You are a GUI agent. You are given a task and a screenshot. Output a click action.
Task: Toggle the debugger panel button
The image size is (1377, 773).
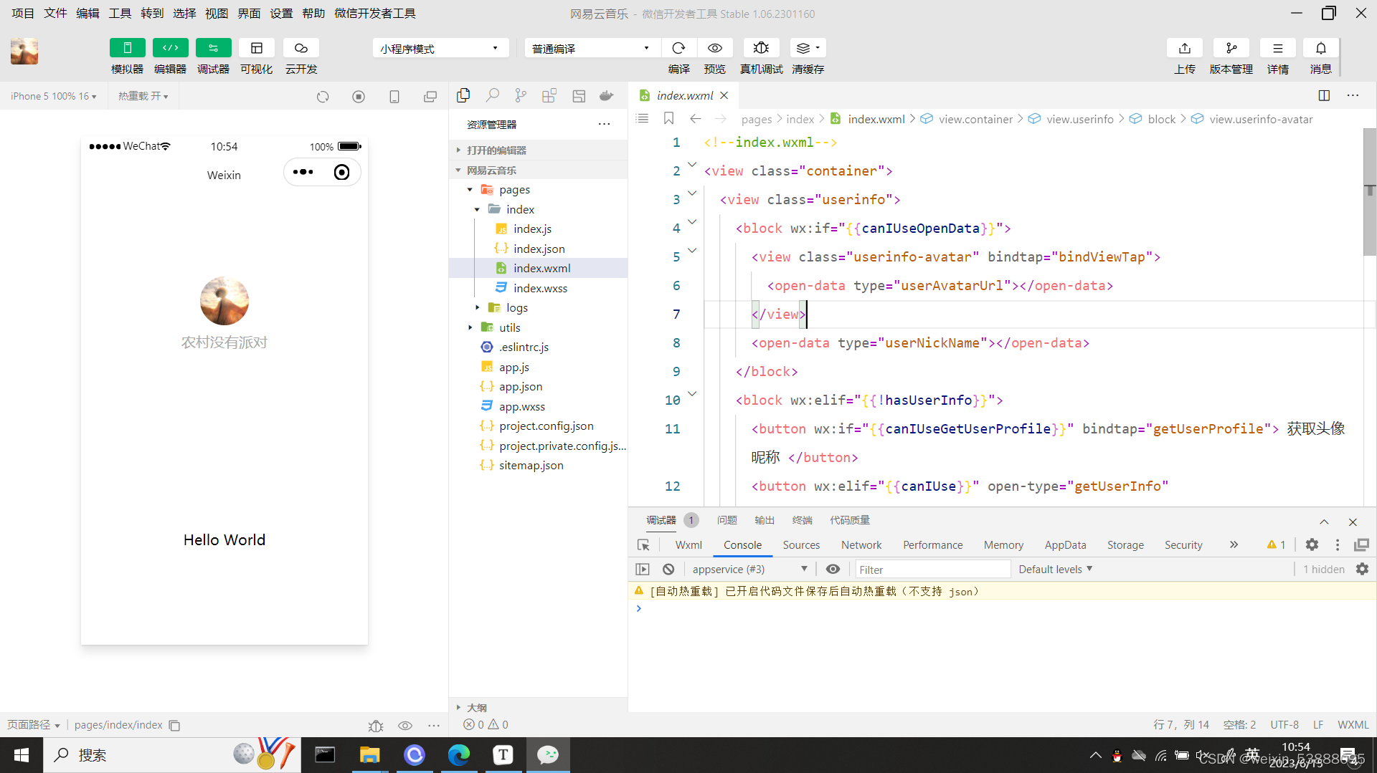tap(213, 48)
